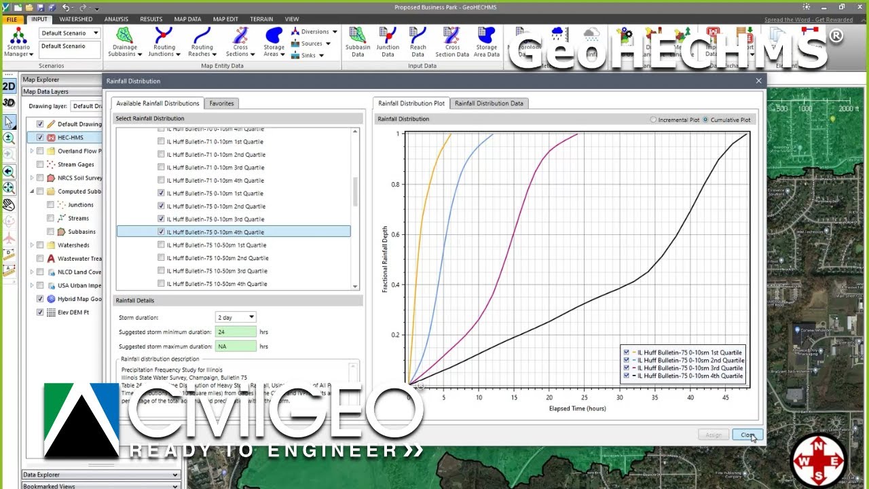
Task: Click the Spread the Word link
Action: (x=809, y=20)
